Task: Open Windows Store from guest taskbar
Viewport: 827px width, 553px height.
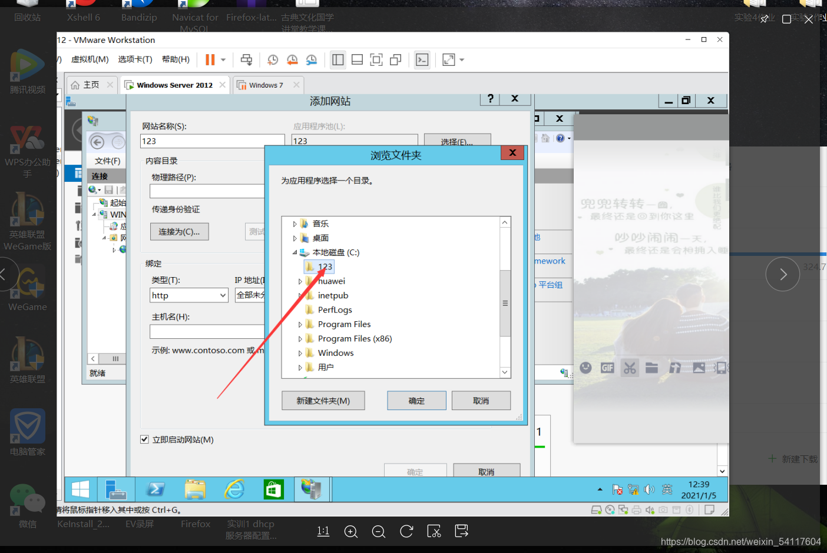Action: [x=274, y=489]
